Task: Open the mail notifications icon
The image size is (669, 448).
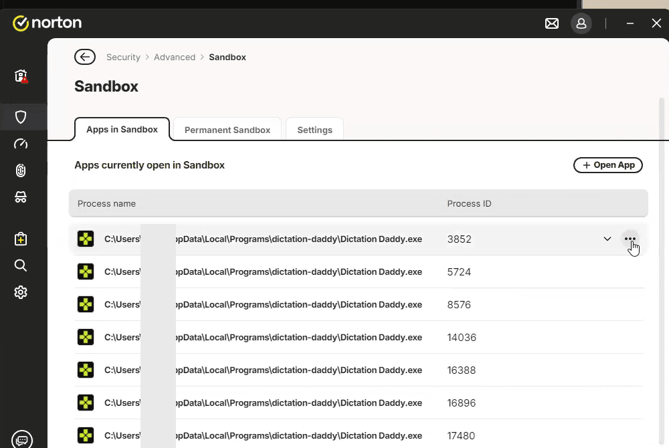Action: [552, 23]
